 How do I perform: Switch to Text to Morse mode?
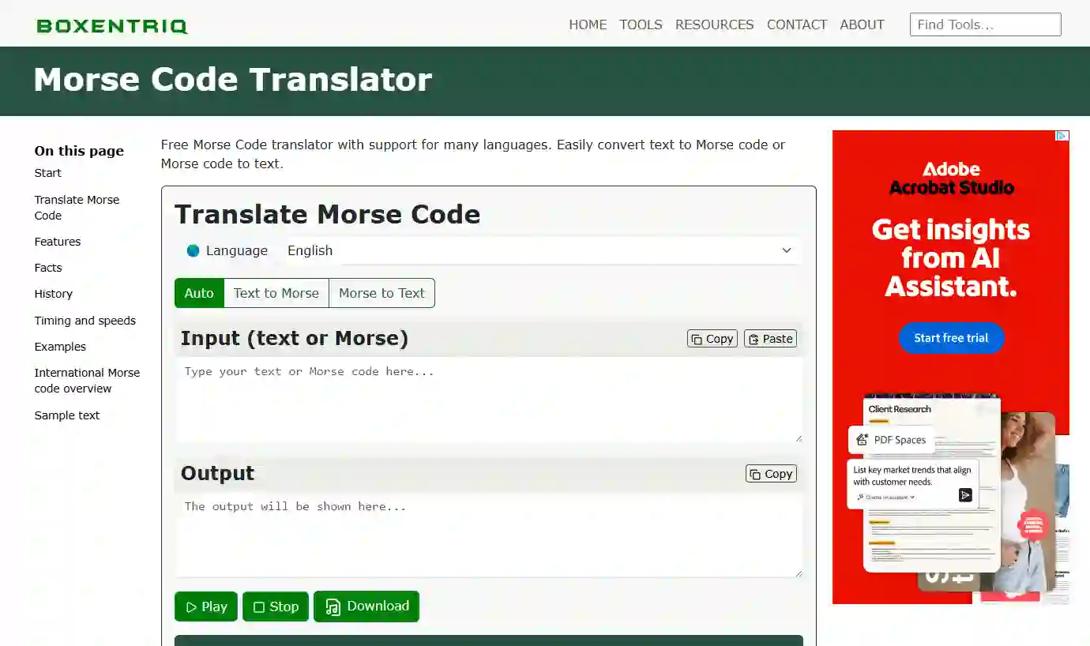[x=276, y=293]
